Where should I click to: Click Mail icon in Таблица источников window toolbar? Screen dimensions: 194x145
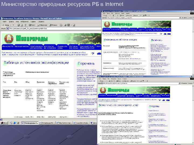pos(61,25)
